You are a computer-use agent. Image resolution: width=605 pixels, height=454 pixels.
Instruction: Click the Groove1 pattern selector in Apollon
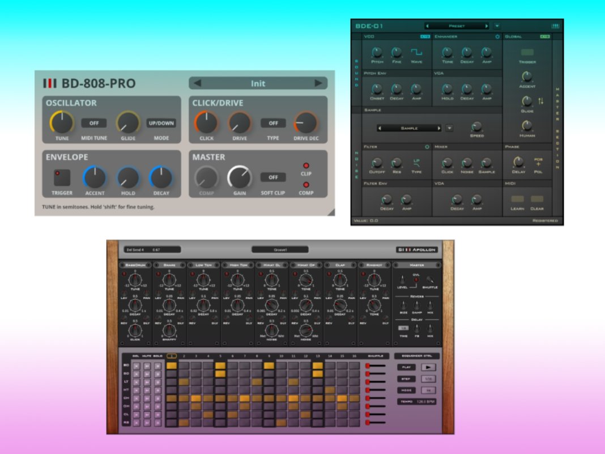click(x=279, y=248)
